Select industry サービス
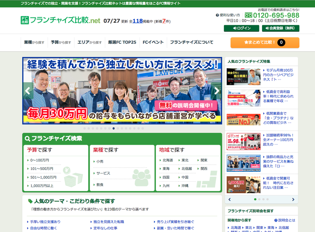 103,173
